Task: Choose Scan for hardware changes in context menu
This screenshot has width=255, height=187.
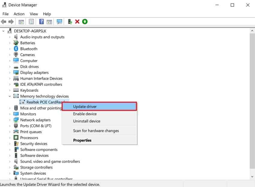Action: tap(99, 131)
